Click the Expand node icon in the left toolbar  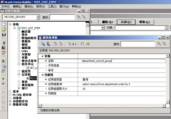(x=4, y=92)
